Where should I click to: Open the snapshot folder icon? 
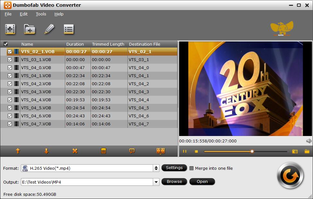(307, 151)
